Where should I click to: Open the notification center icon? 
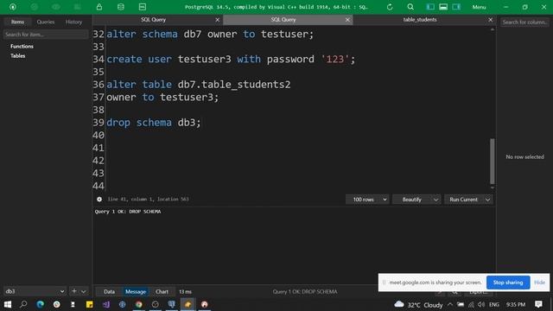[538, 304]
